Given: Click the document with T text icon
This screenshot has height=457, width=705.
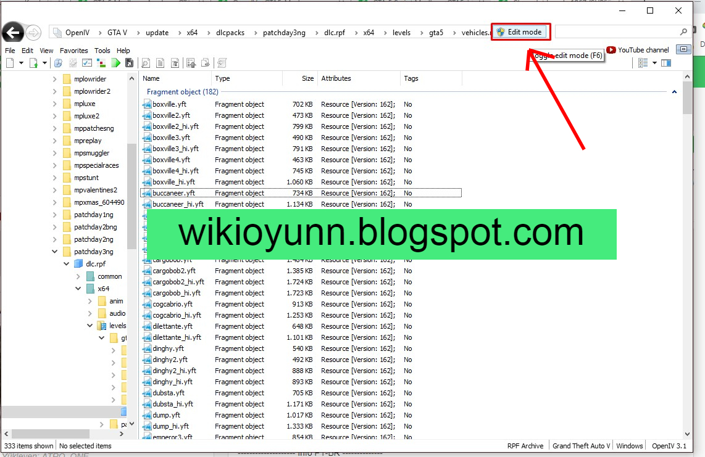Looking at the screenshot, I should (175, 63).
